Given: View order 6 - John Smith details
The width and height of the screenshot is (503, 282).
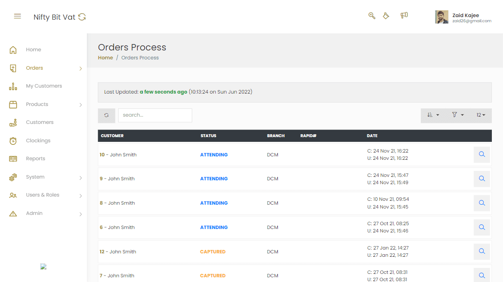Looking at the screenshot, I should coord(482,227).
